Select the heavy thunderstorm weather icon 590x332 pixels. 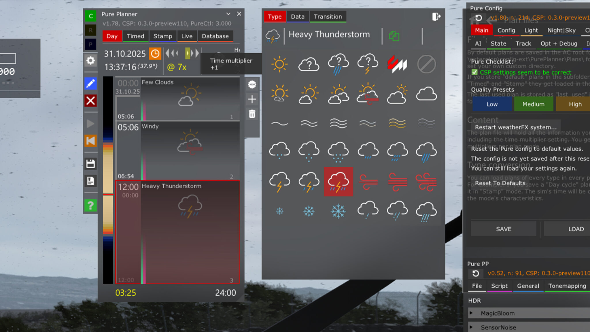[x=338, y=182]
